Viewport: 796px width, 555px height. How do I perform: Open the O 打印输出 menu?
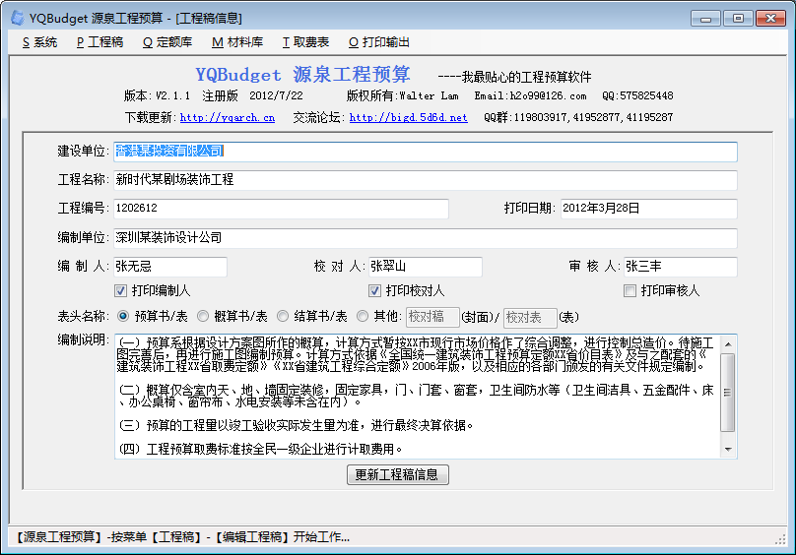(x=379, y=42)
